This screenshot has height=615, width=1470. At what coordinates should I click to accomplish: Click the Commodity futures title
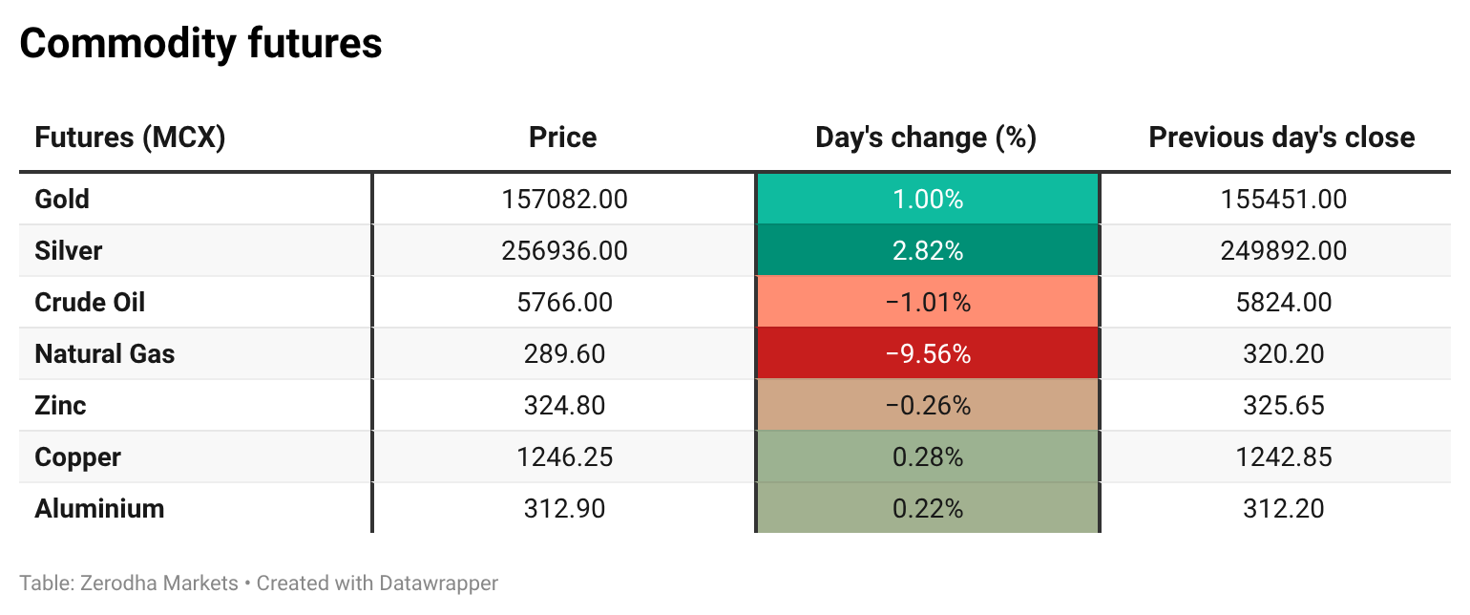[200, 44]
